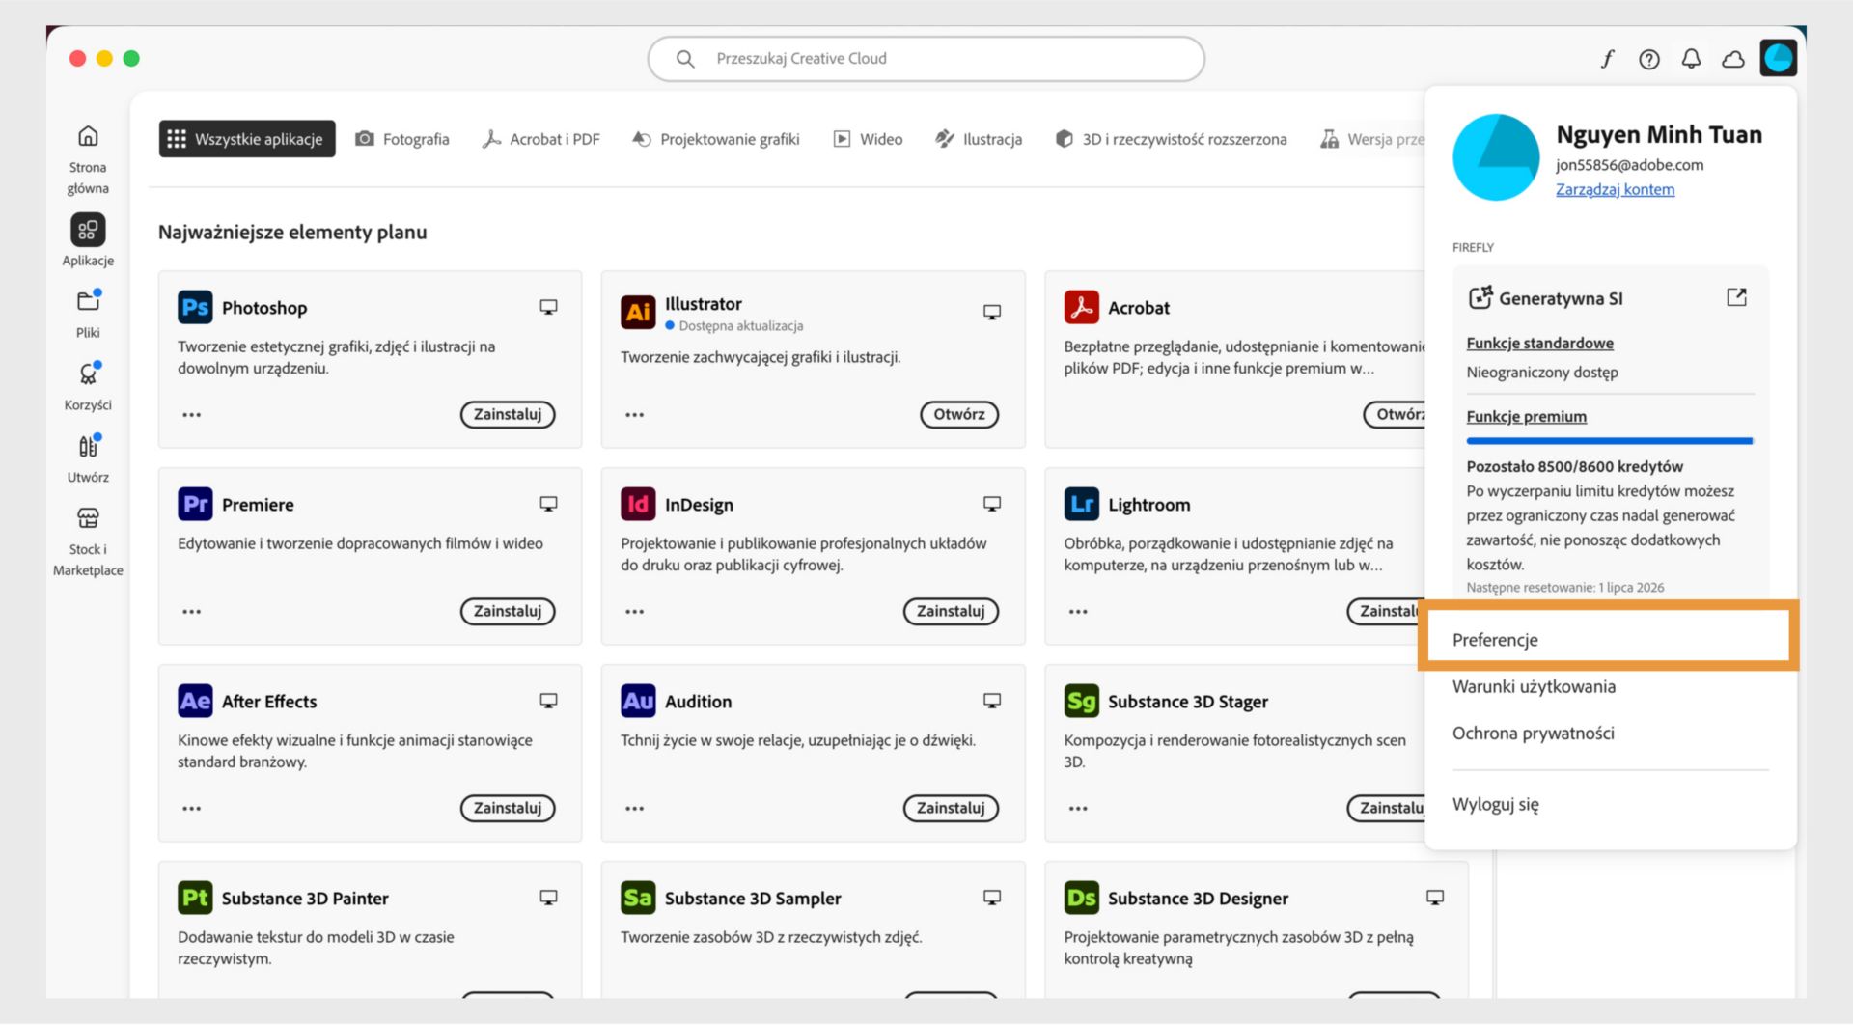
Task: Install Premiere with Zainstaluj button
Action: [x=508, y=612]
